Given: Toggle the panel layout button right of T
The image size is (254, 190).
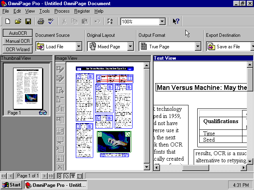Looking at the screenshot, I should (x=79, y=176).
